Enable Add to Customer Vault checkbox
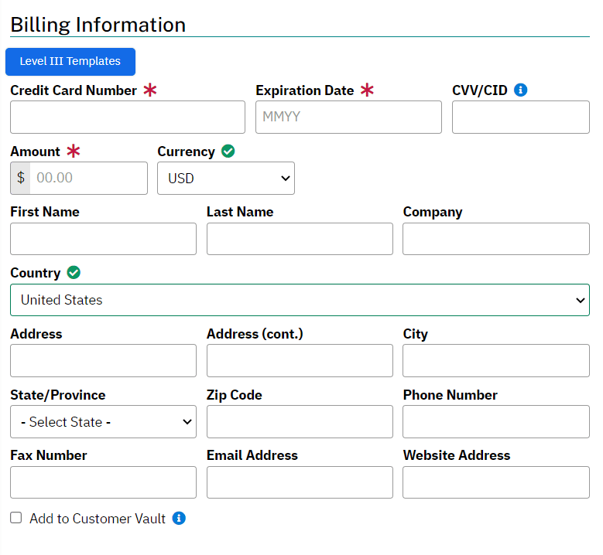The height and width of the screenshot is (555, 603). pos(16,518)
